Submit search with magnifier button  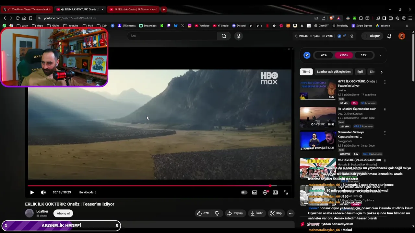(x=224, y=36)
